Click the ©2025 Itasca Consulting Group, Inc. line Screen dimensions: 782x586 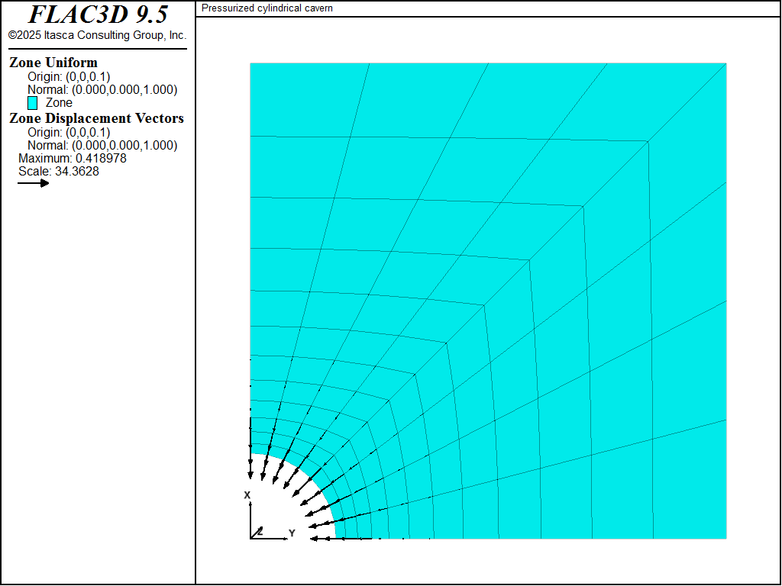97,35
